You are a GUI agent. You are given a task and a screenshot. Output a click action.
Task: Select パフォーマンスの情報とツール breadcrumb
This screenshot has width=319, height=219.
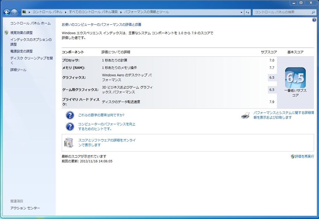click(146, 12)
